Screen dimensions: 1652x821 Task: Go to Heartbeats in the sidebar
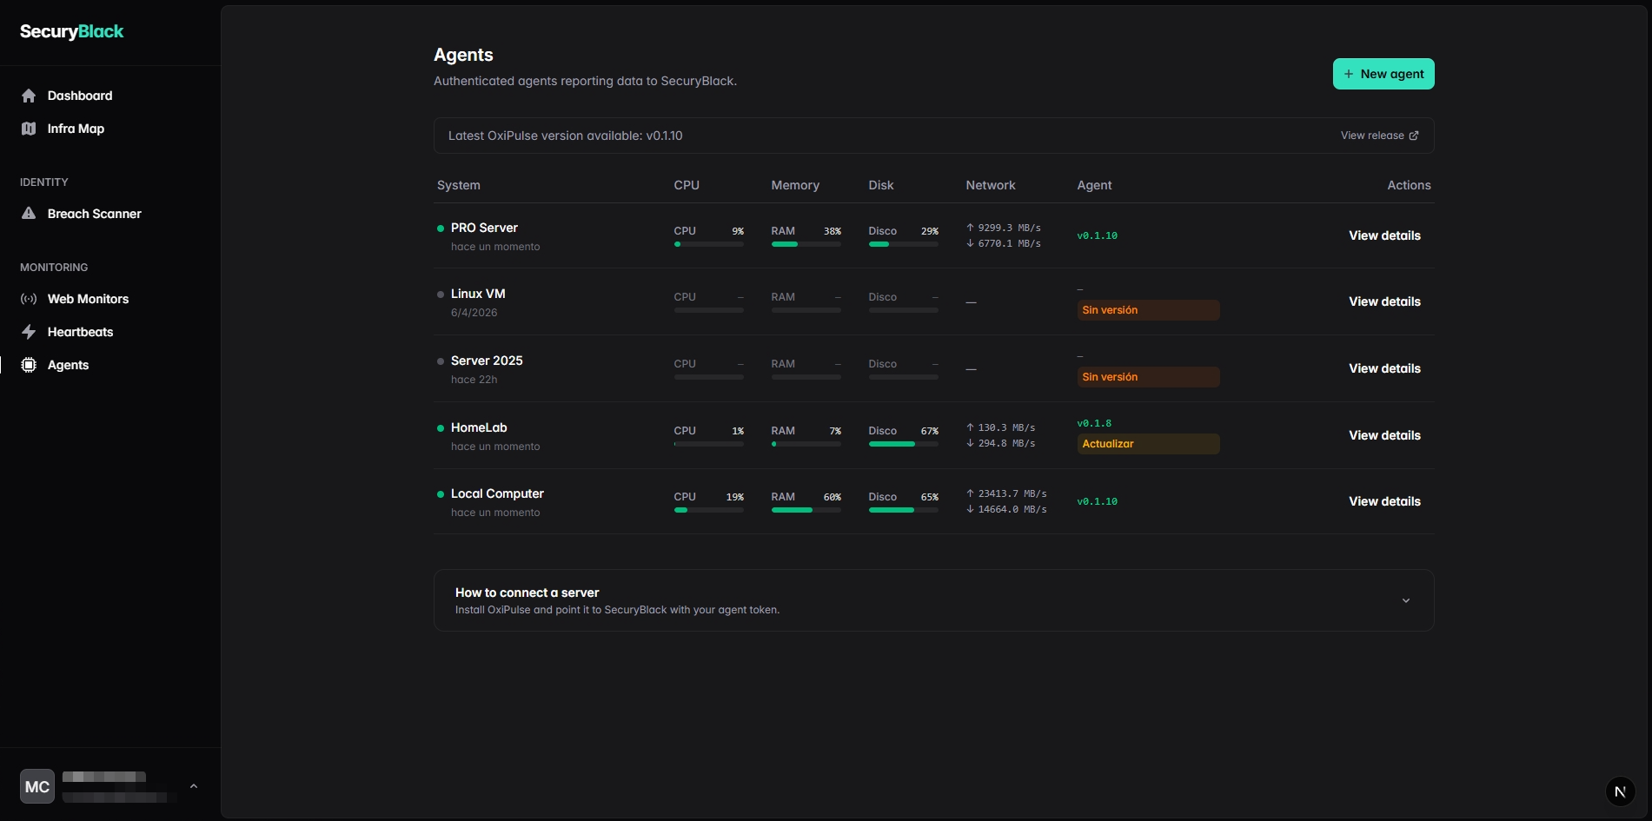click(x=80, y=332)
